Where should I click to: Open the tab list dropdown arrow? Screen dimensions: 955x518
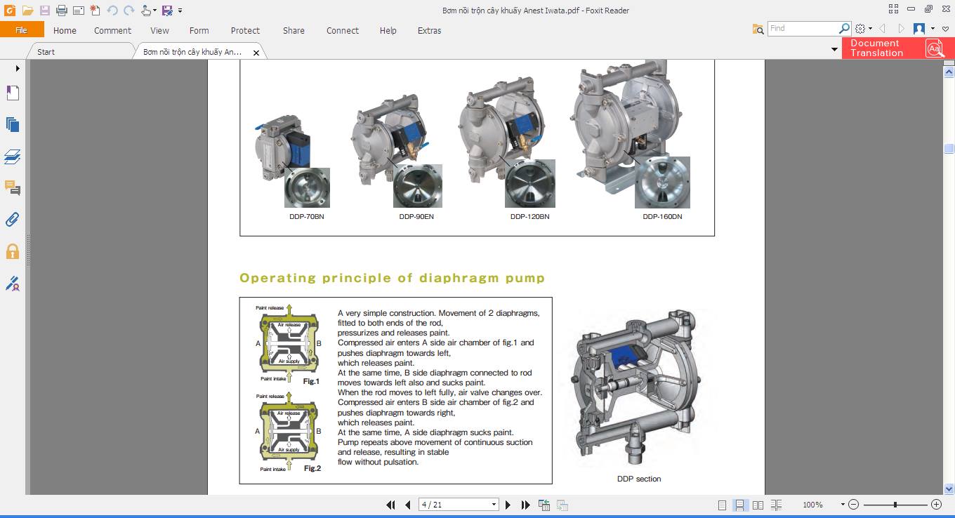coord(834,49)
